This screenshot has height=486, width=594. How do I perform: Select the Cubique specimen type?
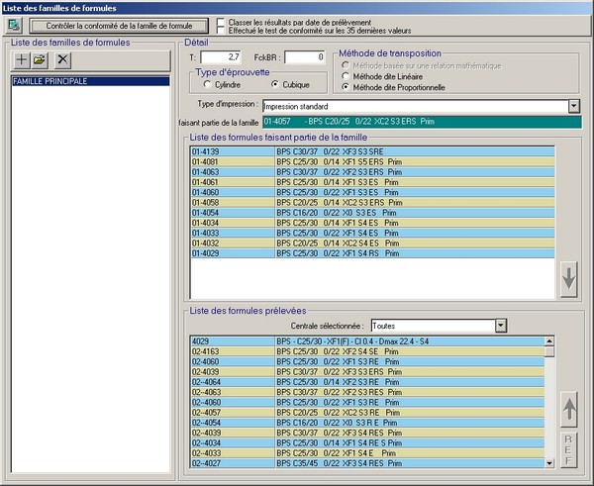(275, 85)
